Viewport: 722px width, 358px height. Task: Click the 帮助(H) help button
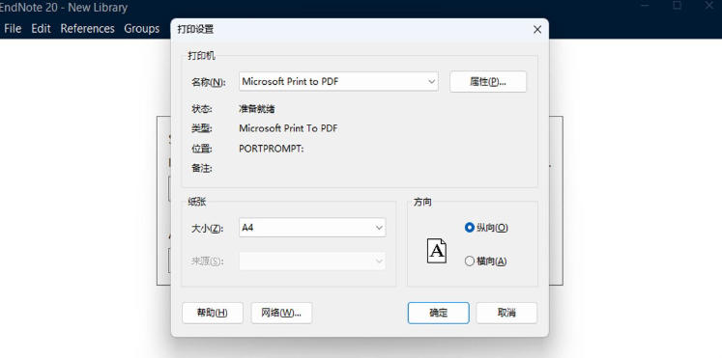(x=213, y=313)
